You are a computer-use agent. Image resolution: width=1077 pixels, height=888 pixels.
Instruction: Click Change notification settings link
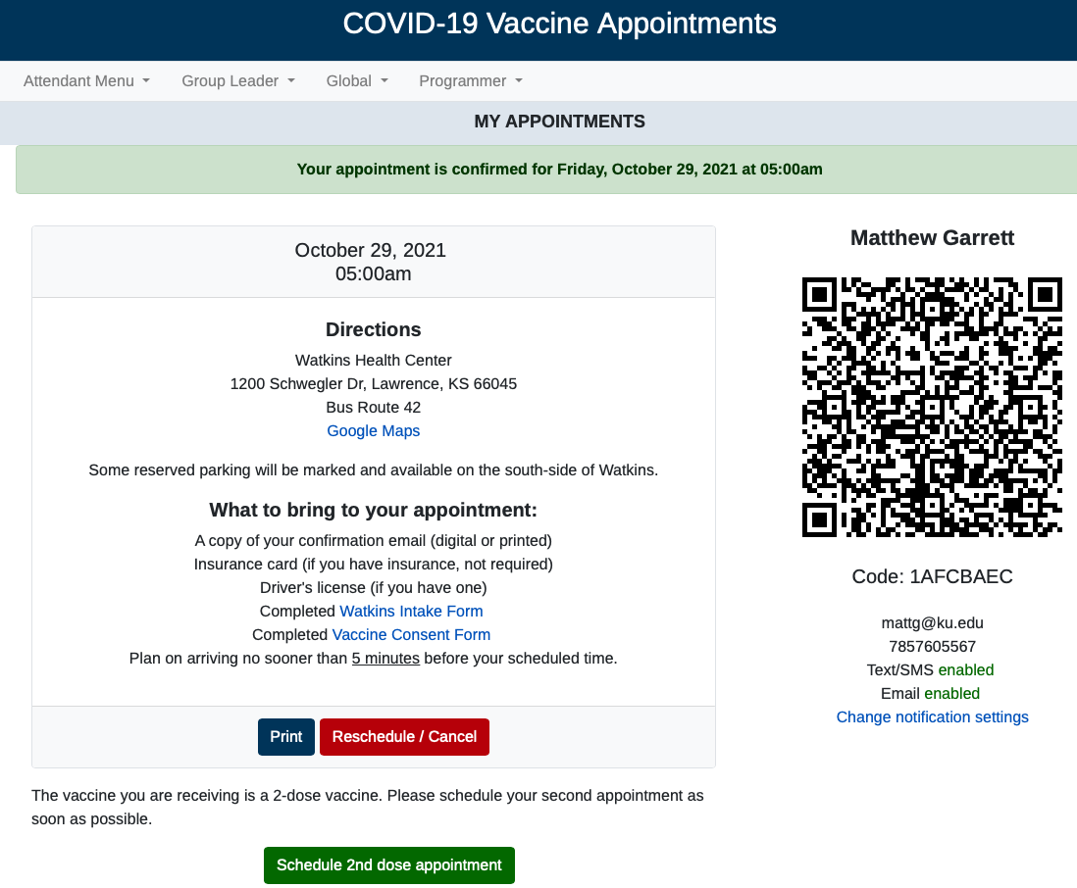click(932, 717)
